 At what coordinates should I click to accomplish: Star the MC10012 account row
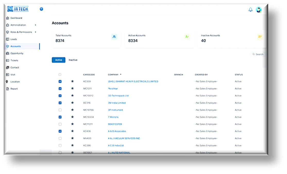click(x=73, y=96)
